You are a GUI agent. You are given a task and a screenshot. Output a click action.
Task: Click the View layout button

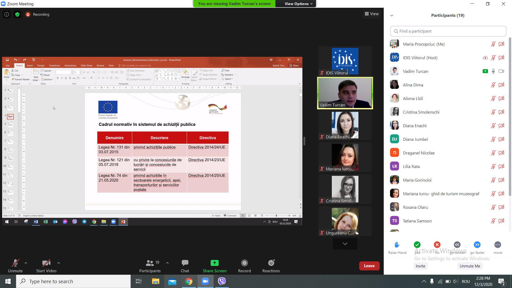(372, 14)
